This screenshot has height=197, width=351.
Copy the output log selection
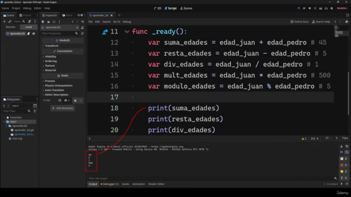tap(347, 147)
